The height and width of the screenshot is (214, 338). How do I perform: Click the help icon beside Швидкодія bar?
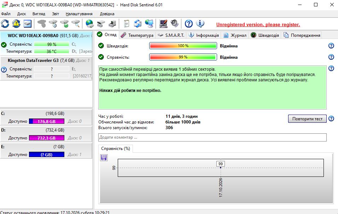[x=331, y=46]
